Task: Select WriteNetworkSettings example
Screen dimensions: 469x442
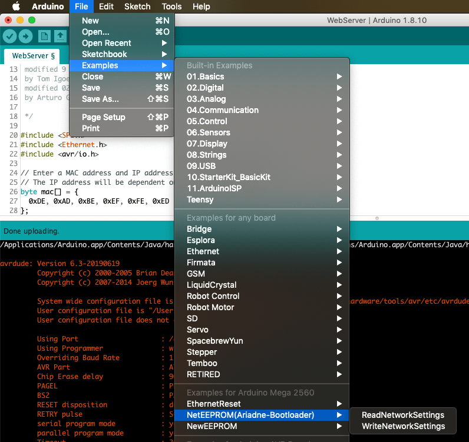Action: click(x=403, y=426)
